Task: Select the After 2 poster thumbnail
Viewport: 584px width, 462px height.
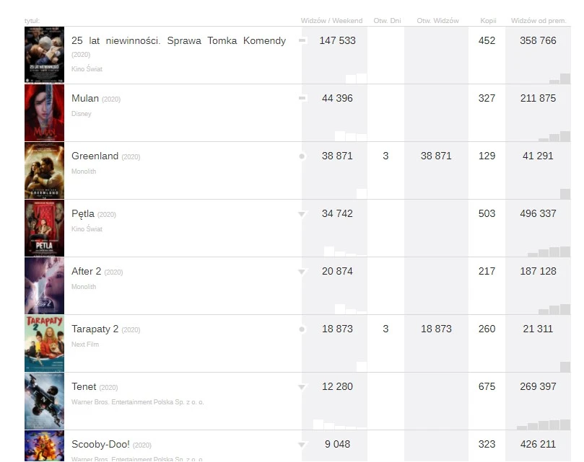Action: [x=44, y=285]
